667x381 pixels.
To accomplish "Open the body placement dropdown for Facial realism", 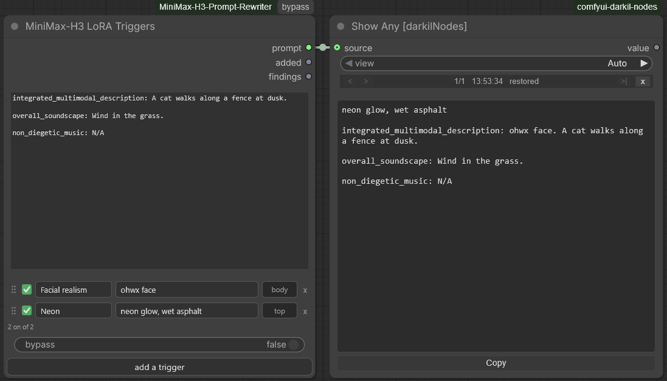I will tap(280, 290).
